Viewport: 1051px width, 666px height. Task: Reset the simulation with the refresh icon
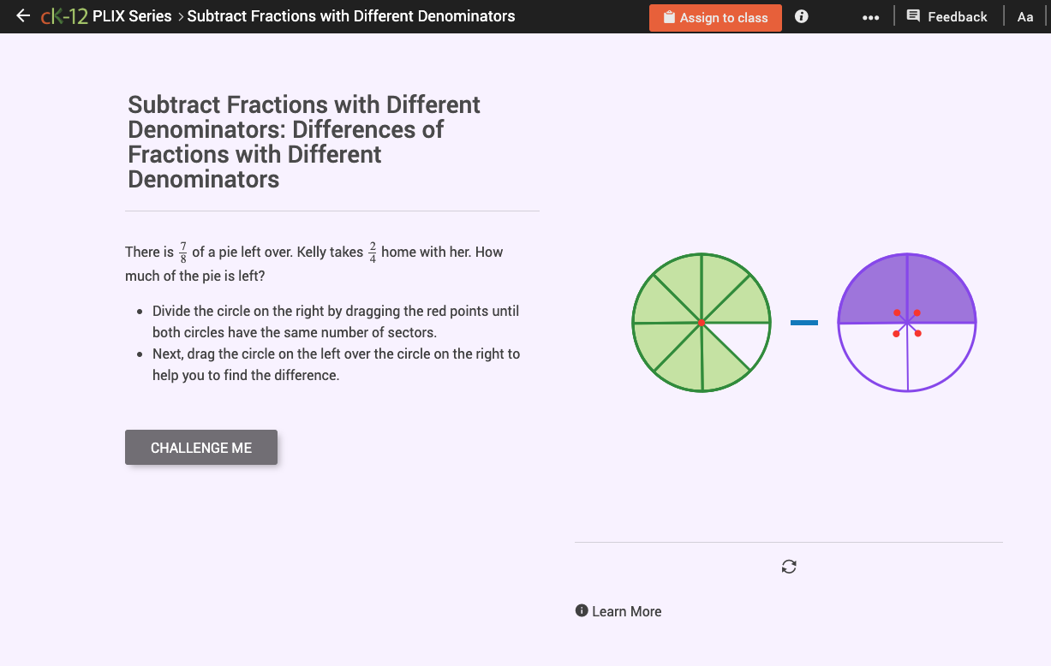coord(788,566)
